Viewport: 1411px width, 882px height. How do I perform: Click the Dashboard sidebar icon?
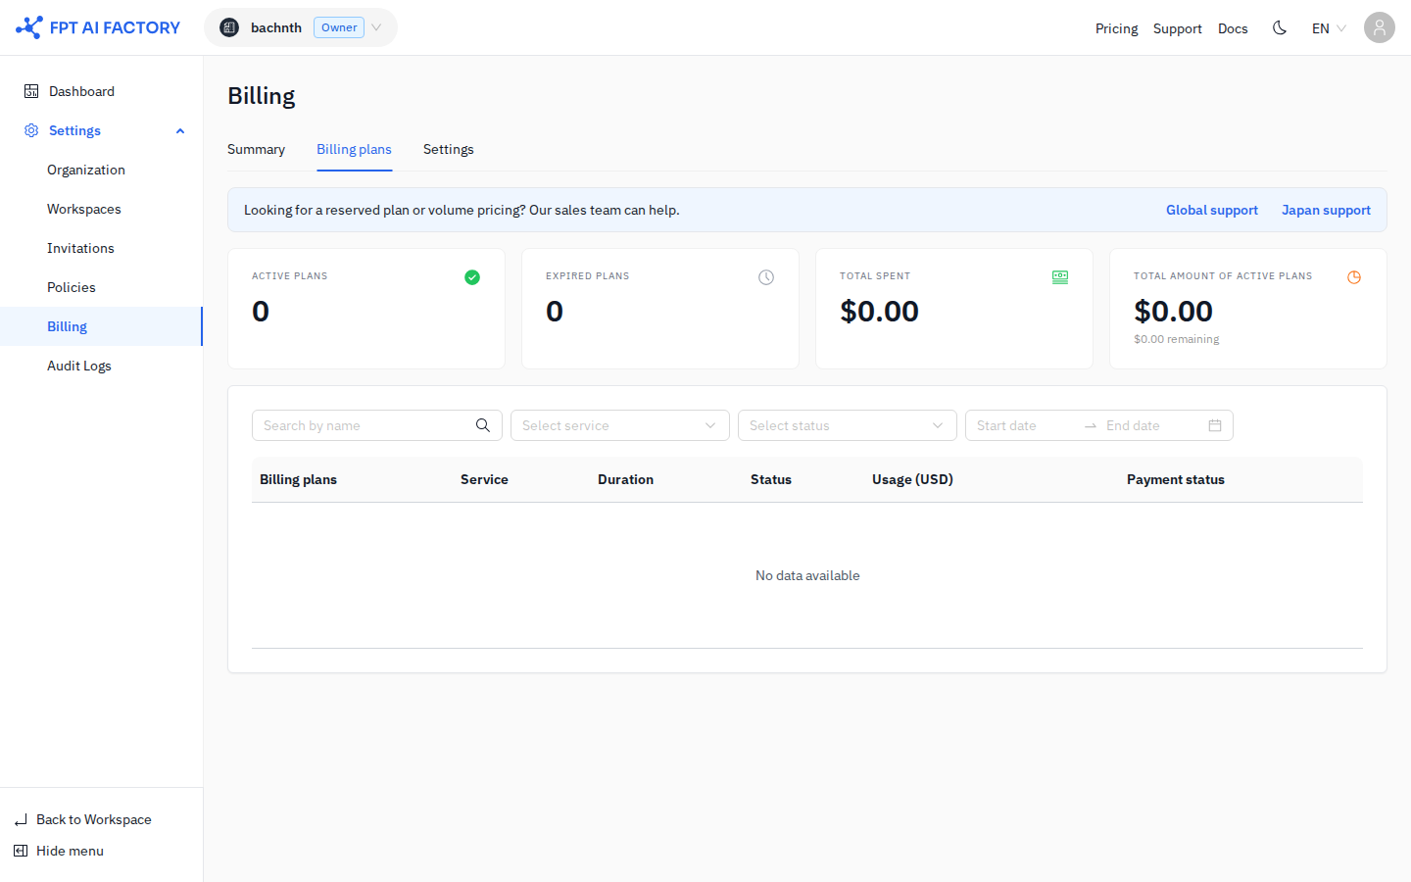pyautogui.click(x=31, y=91)
